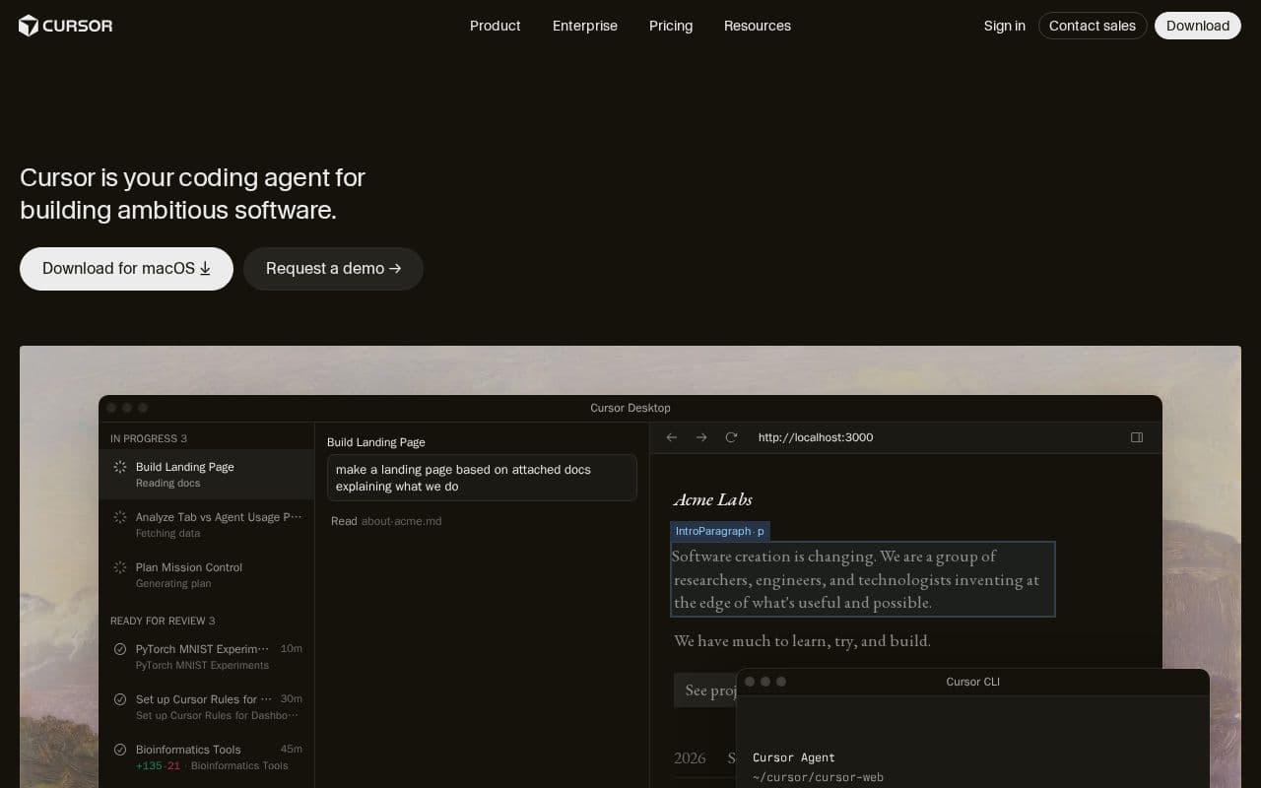Screen dimensions: 1261x788
Task: Click the 2026 year label in preview
Action: point(690,757)
